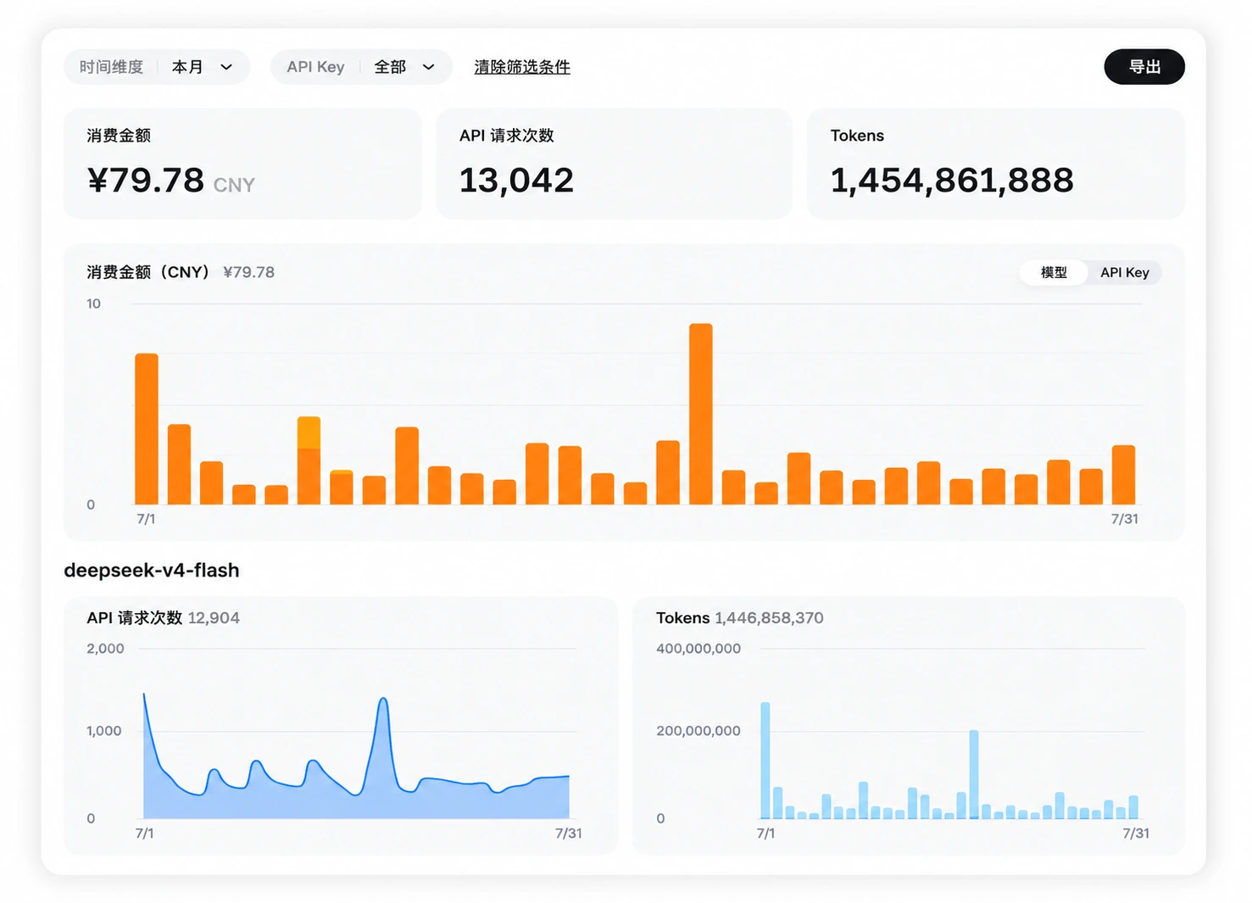Click the first orange bar on 7/1
Viewport: 1252px width, 903px height.
(x=147, y=429)
